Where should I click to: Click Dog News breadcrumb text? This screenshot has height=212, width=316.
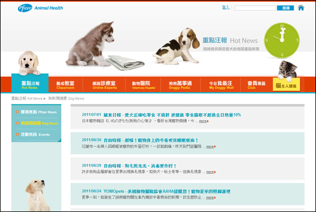66,98
